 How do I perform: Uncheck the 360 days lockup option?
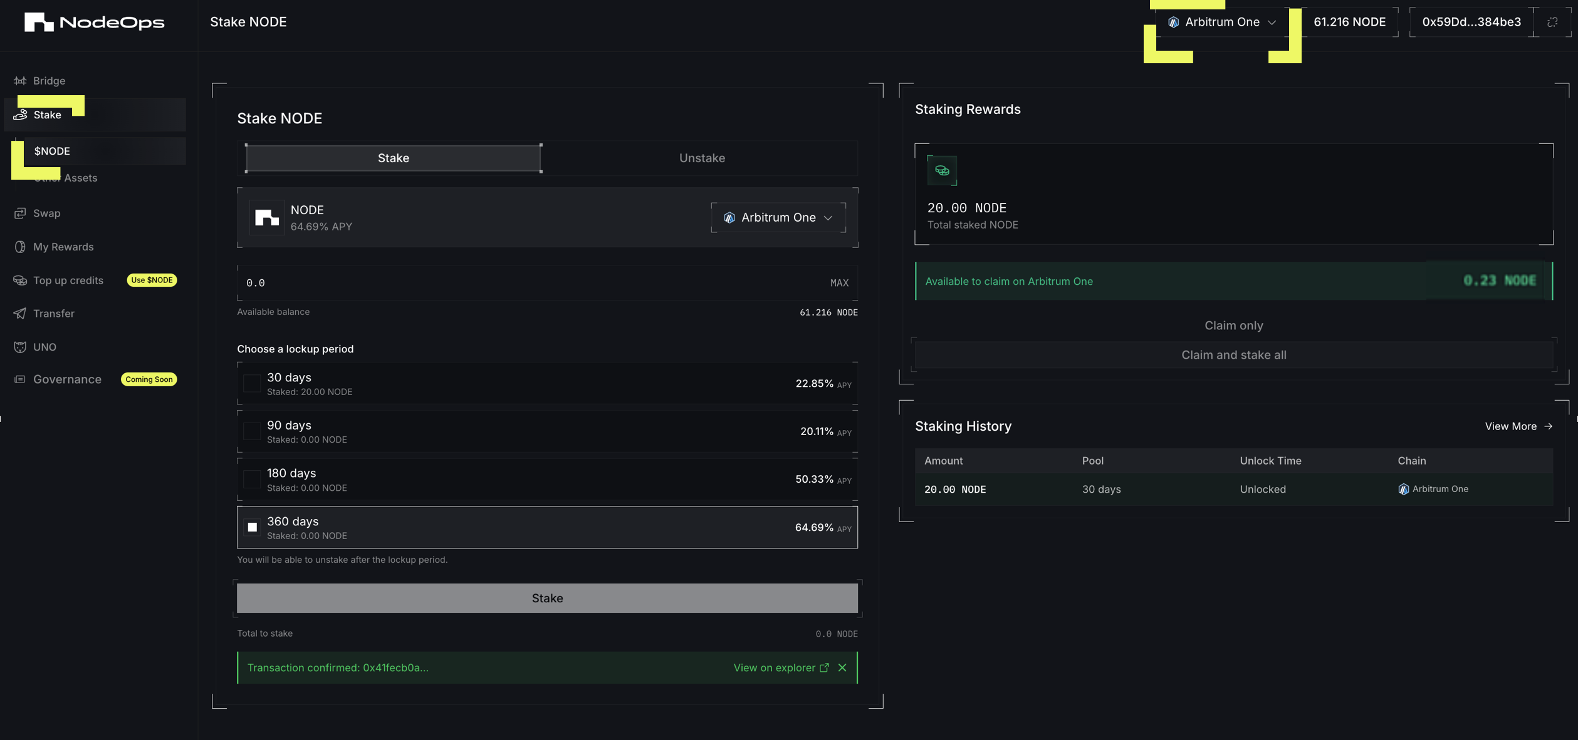click(252, 527)
